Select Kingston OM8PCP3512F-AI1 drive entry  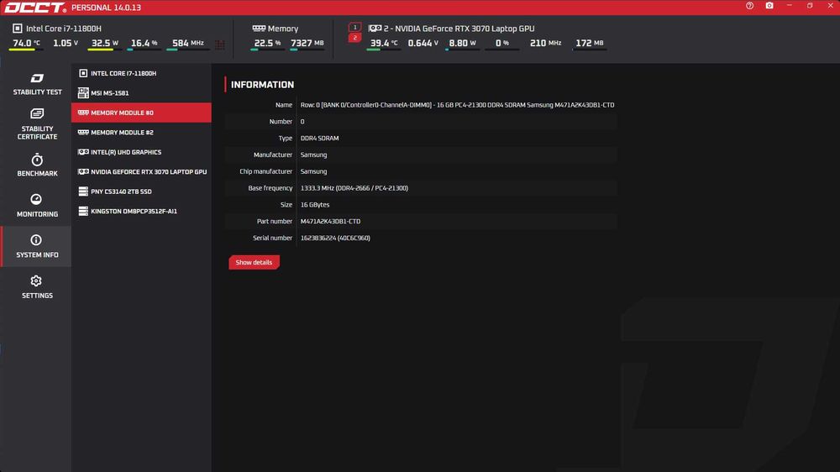click(141, 211)
